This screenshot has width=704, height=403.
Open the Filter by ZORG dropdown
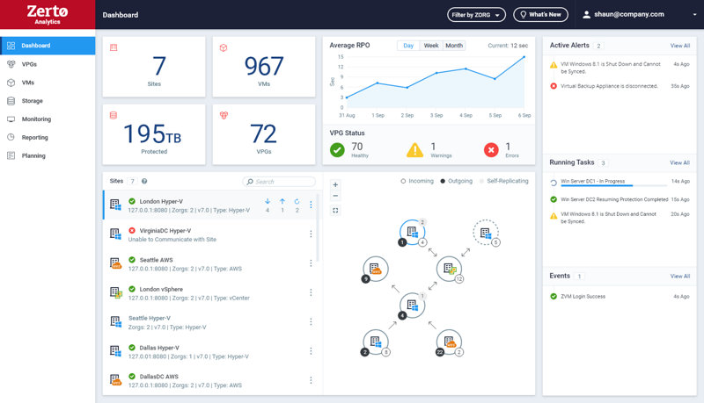click(x=476, y=15)
